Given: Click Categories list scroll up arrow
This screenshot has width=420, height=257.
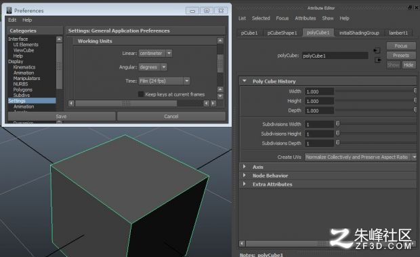Looking at the screenshot, I should 59,39.
